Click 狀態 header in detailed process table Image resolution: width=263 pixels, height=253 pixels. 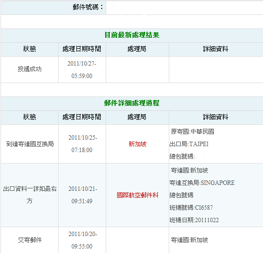pos(29,117)
